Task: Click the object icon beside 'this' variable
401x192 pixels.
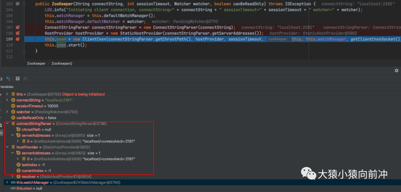Action: [13, 94]
